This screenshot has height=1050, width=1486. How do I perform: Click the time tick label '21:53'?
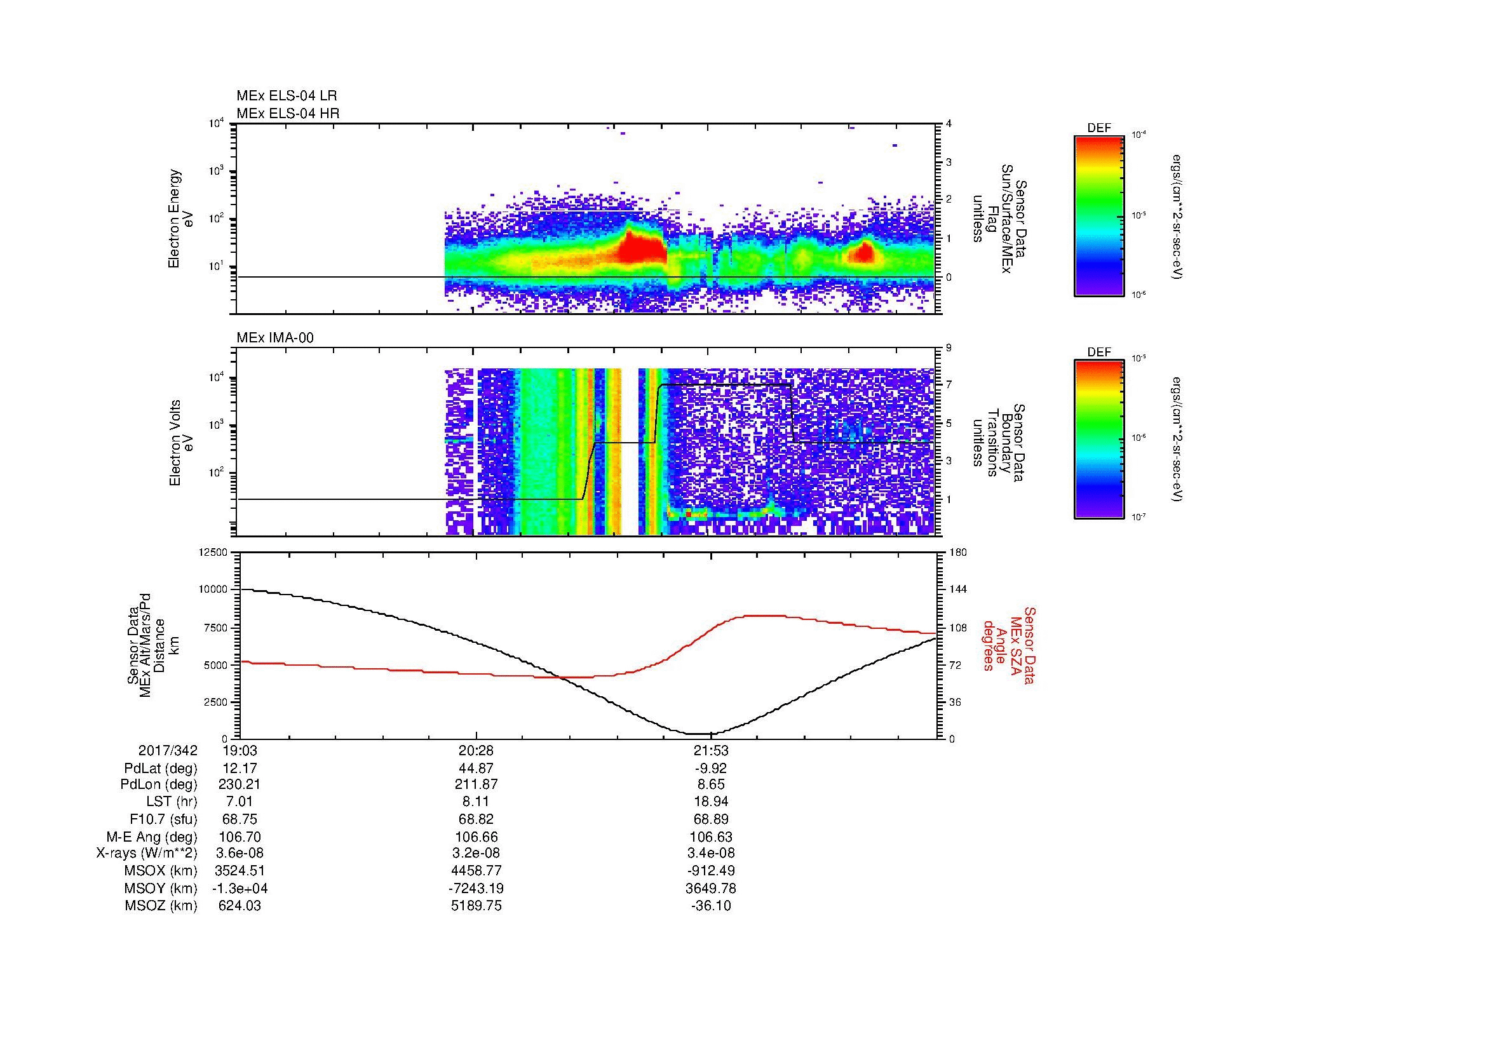click(712, 750)
